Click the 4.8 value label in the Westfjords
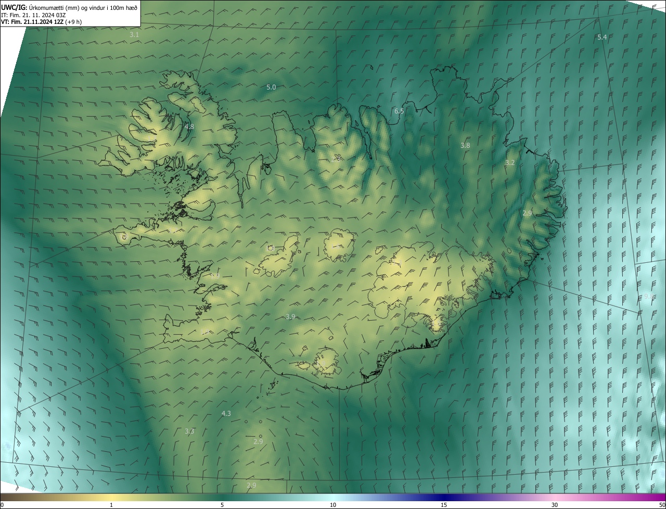 tap(189, 126)
